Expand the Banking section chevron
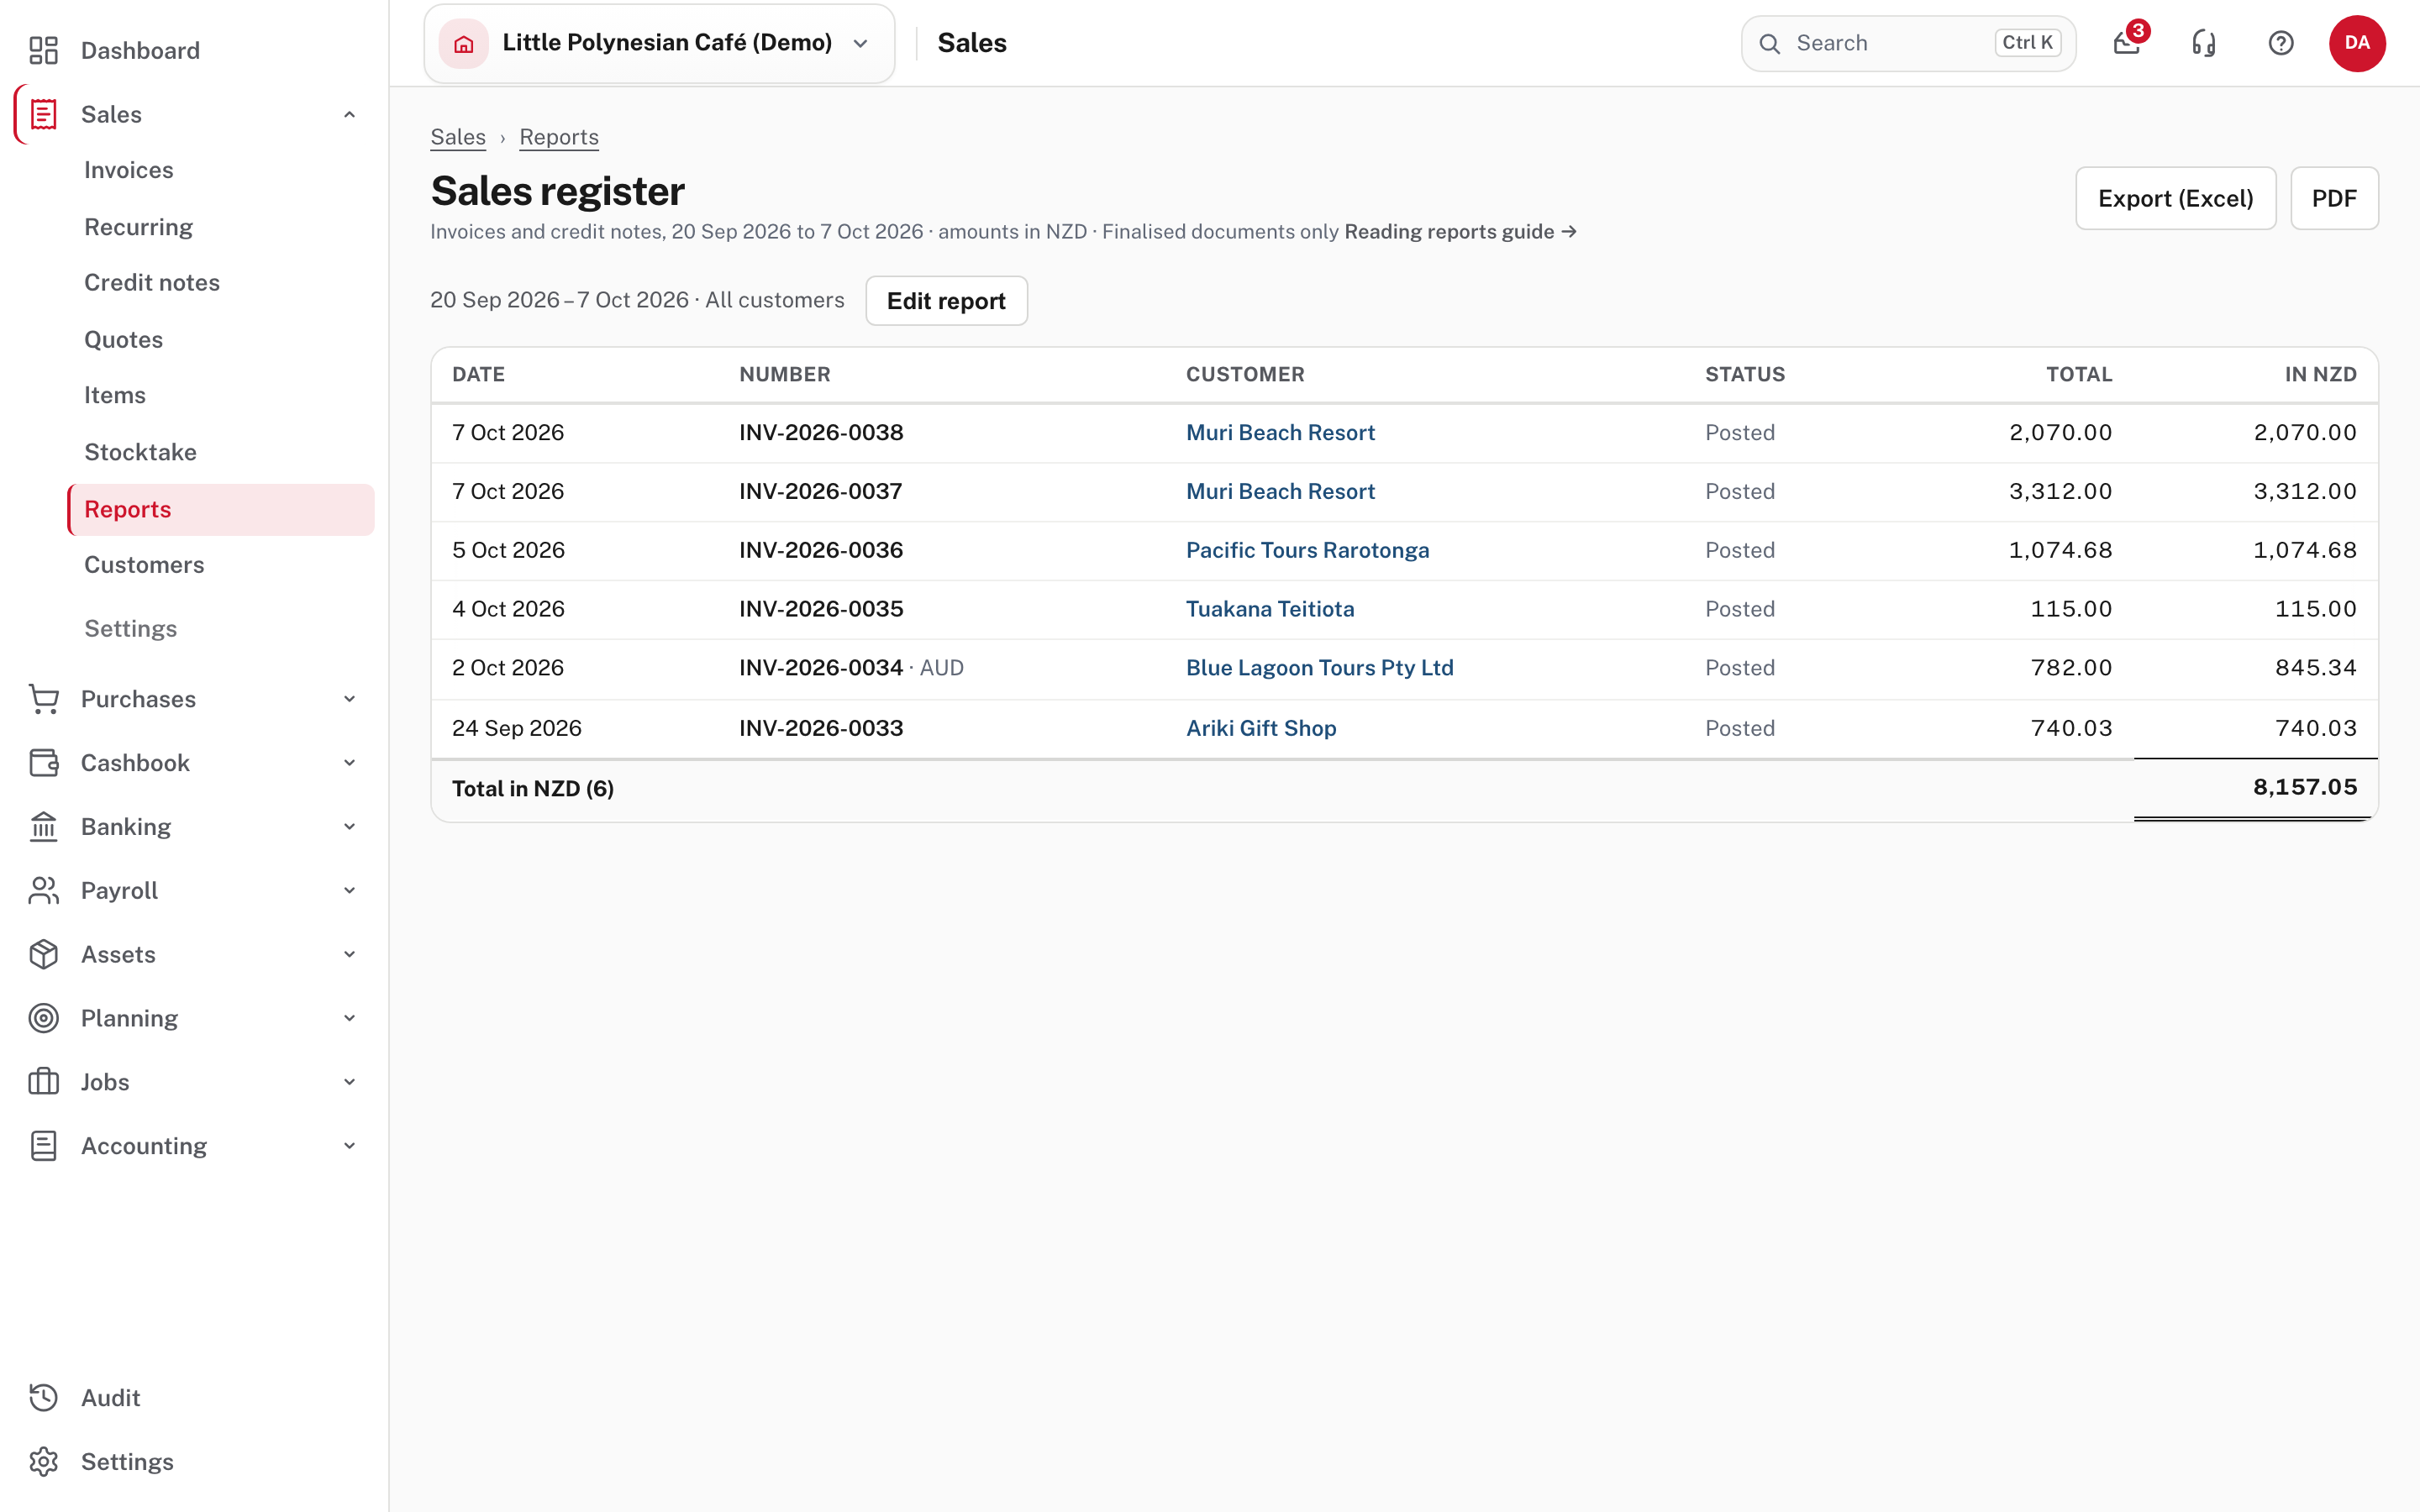Screen dimensions: 2420x1512 pos(349,827)
